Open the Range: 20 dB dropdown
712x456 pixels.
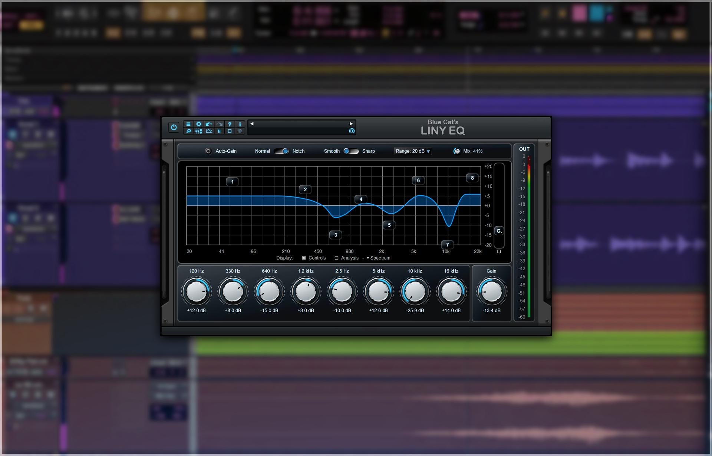click(x=413, y=151)
